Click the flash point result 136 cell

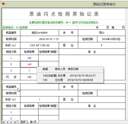coord(29,77)
